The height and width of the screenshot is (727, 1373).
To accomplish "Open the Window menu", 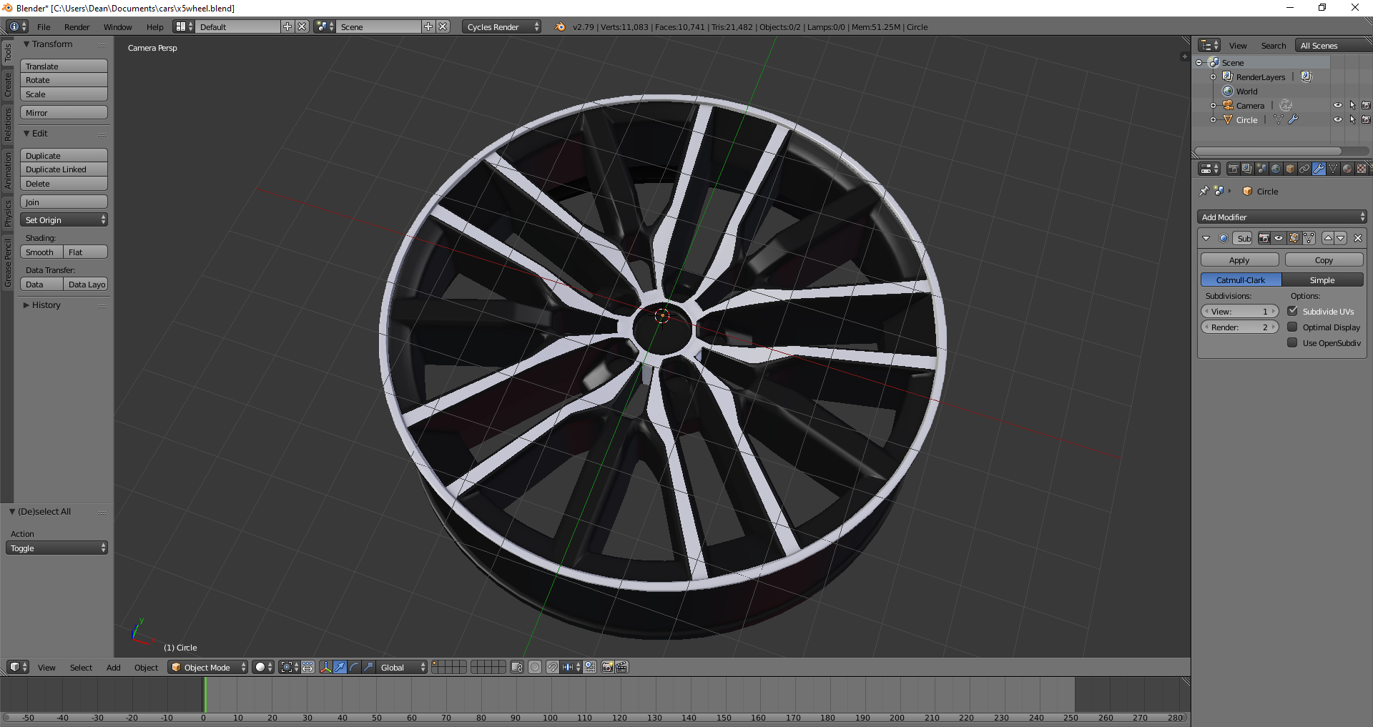I will (x=117, y=26).
